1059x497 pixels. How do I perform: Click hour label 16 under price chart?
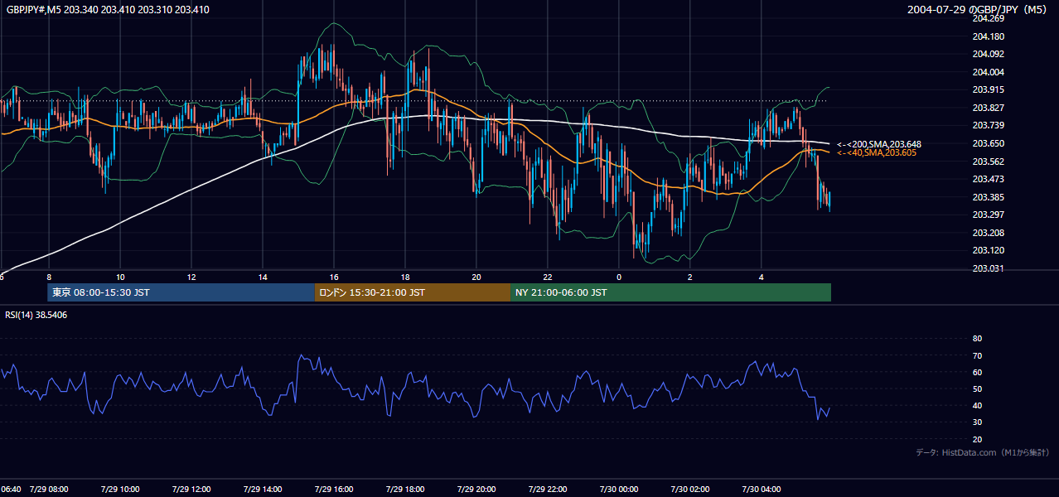[x=334, y=277]
